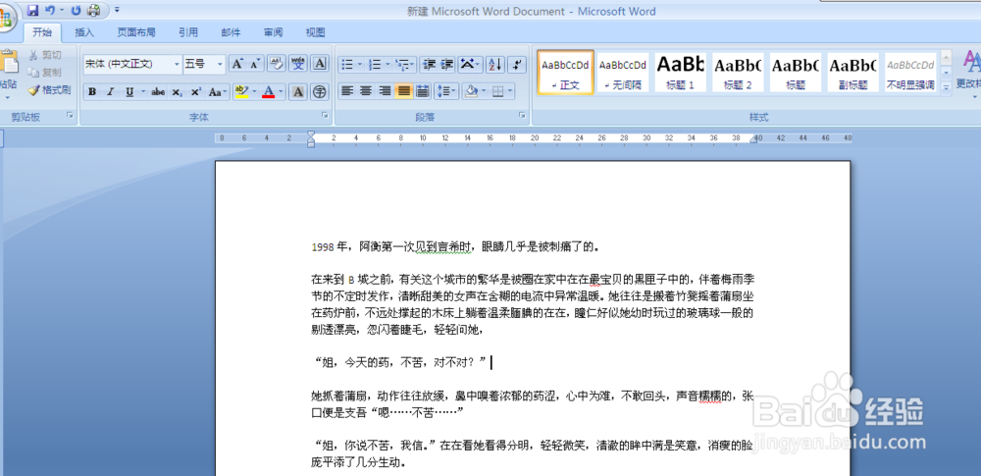
Task: Click the Character Border icon
Action: click(x=320, y=63)
